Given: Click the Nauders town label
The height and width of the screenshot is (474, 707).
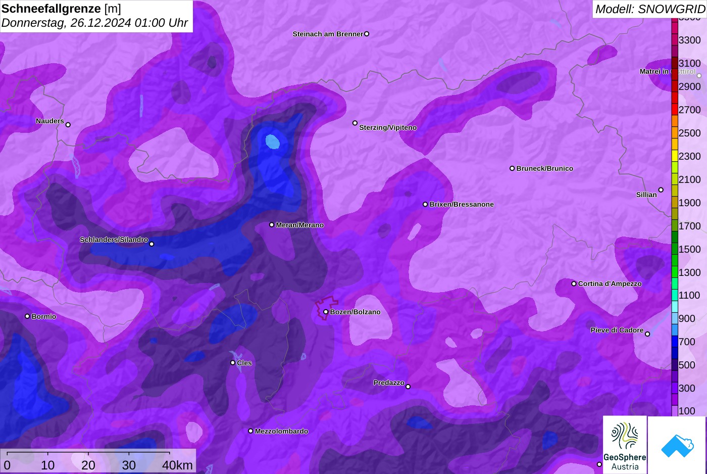Looking at the screenshot, I should pyautogui.click(x=50, y=121).
